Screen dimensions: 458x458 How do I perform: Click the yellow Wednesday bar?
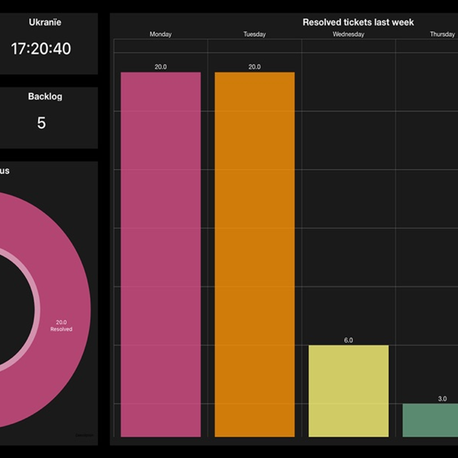[x=348, y=391]
